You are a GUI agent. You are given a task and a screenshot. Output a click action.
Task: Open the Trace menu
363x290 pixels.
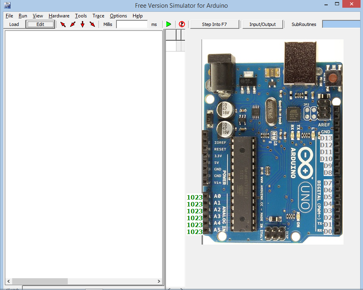tap(99, 16)
